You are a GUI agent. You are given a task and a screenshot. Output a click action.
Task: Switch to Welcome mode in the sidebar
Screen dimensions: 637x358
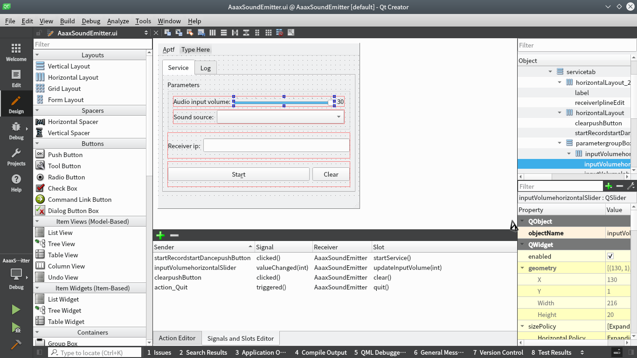(x=16, y=53)
